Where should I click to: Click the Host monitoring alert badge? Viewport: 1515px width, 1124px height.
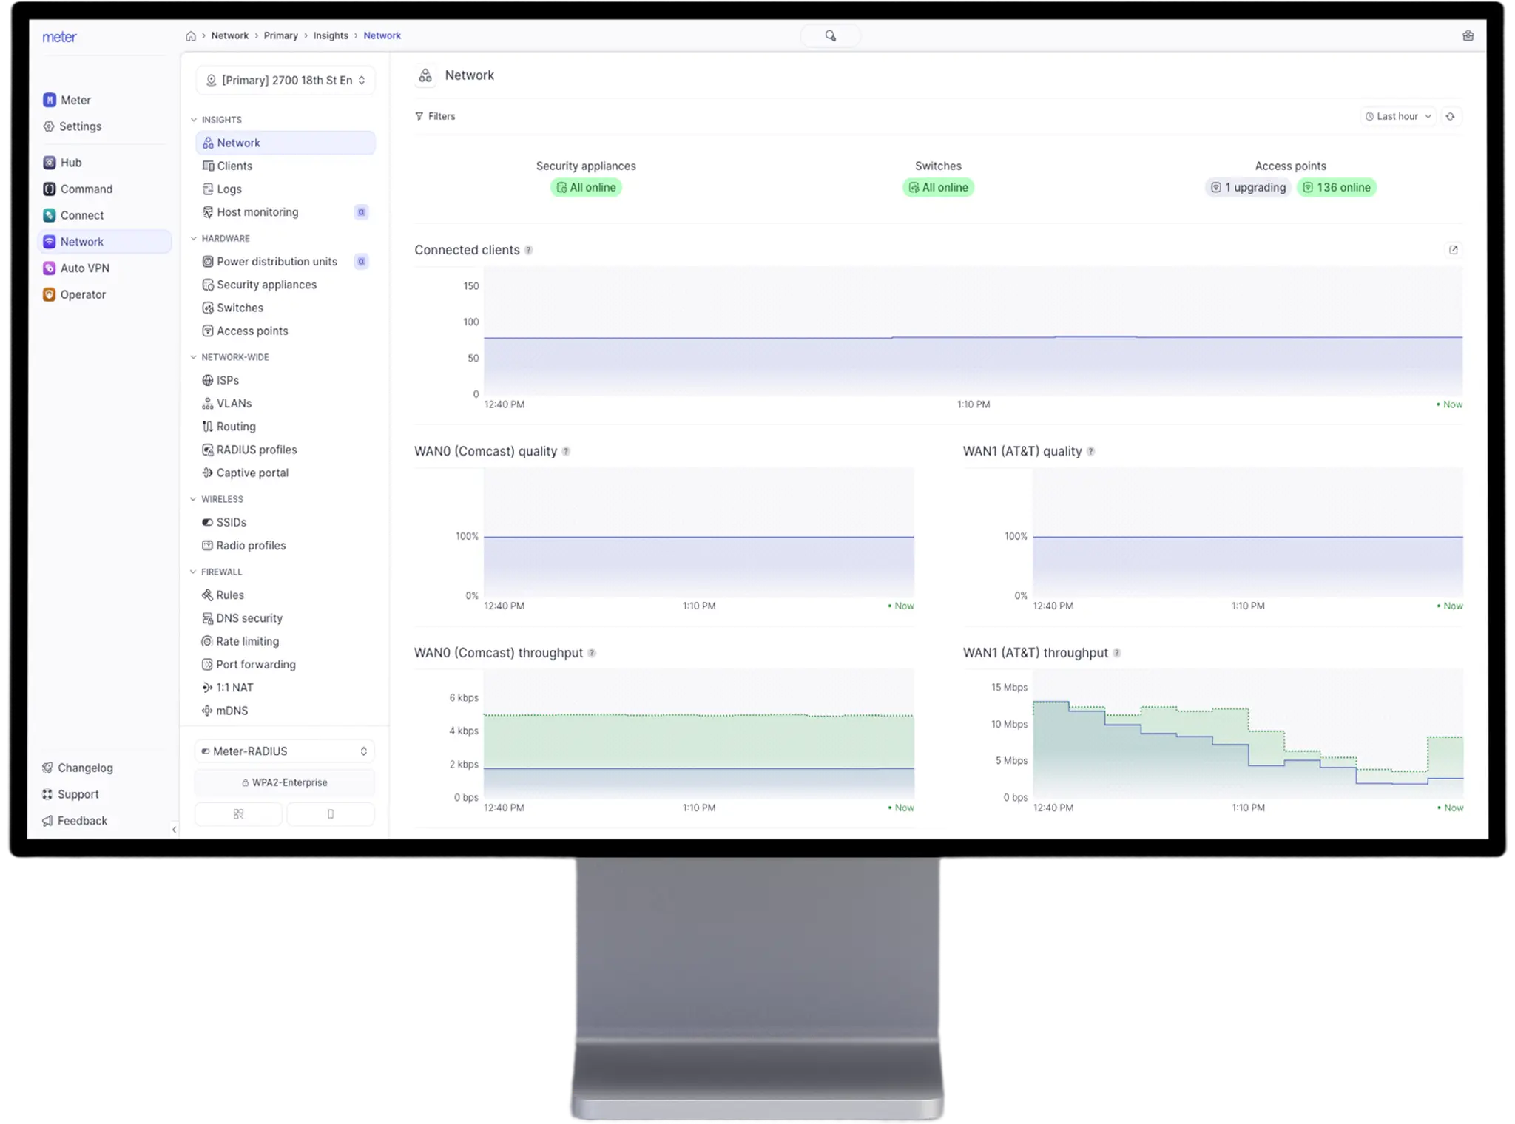point(362,212)
